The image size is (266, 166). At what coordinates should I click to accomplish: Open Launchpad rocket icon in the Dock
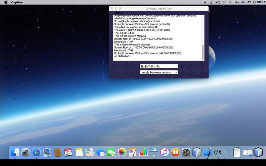26,152
